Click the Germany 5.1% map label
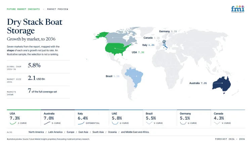 pos(168,31)
